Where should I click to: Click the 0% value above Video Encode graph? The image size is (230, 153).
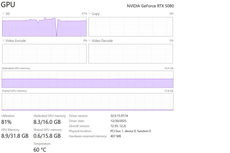[85, 40]
